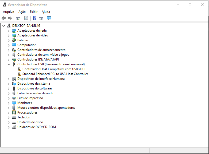The width and height of the screenshot is (209, 154).
Task: Expand Unidades de DVD/CD-ROM chevron
Action: pos(9,127)
